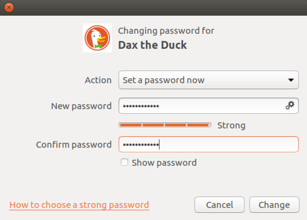This screenshot has width=307, height=220.
Task: Click the New password label
Action: tap(81, 106)
